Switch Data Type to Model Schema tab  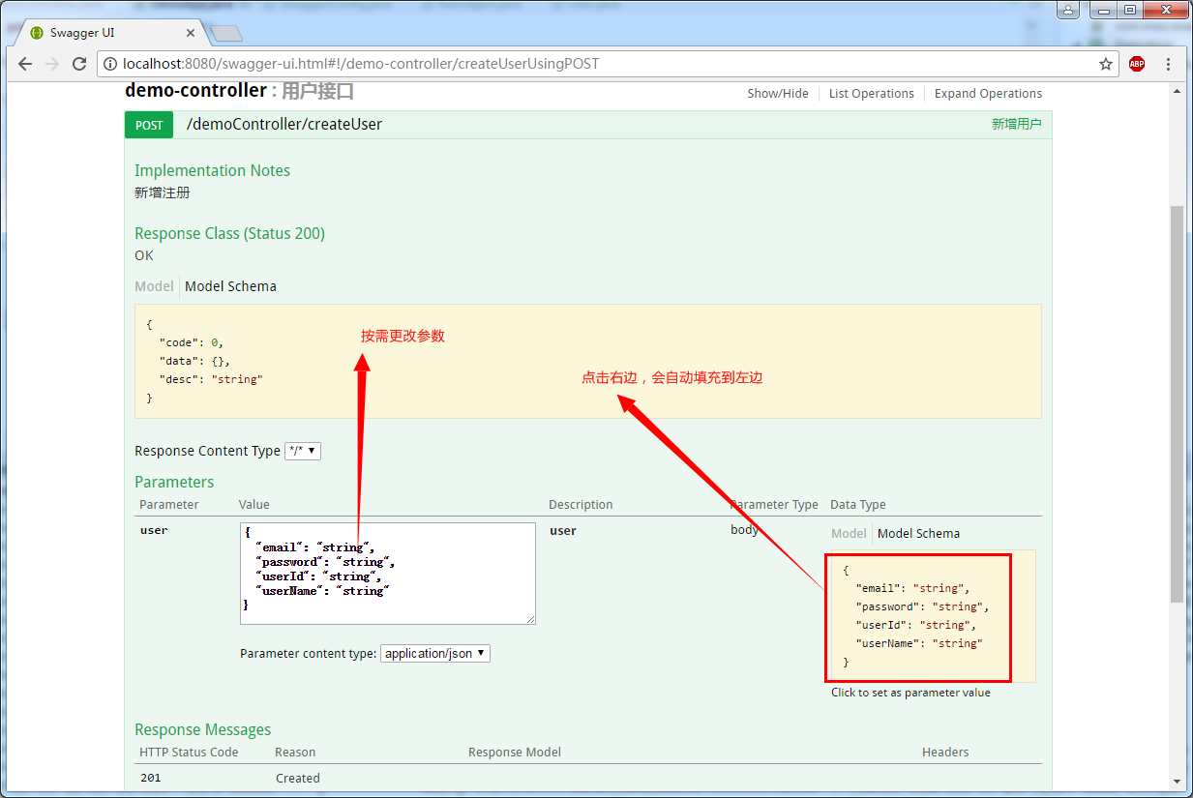tap(918, 533)
